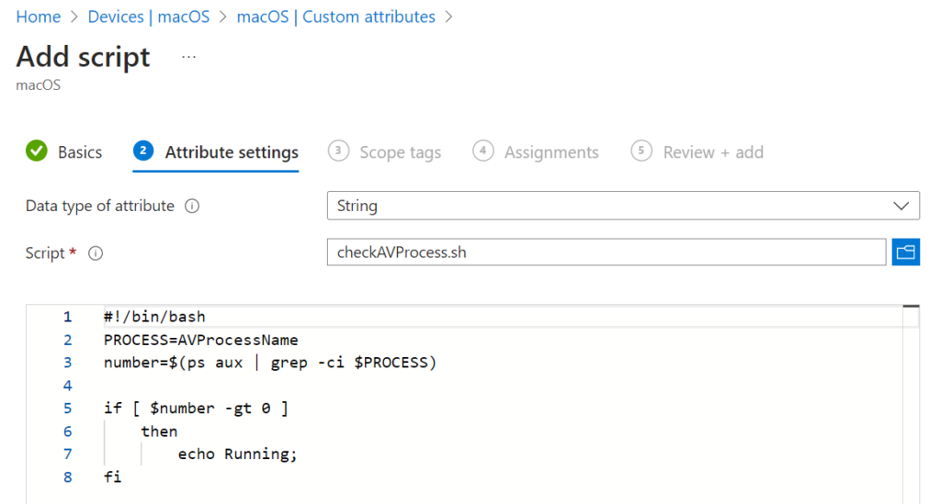Click the Add script page heading
The image size is (941, 504).
(x=83, y=57)
